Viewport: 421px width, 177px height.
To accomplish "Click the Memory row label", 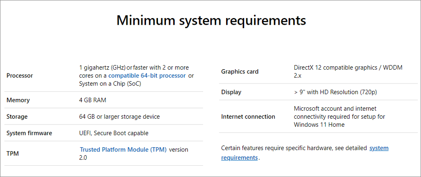I will [18, 100].
